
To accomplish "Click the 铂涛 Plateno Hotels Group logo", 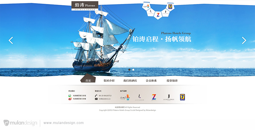I will (x=85, y=6).
